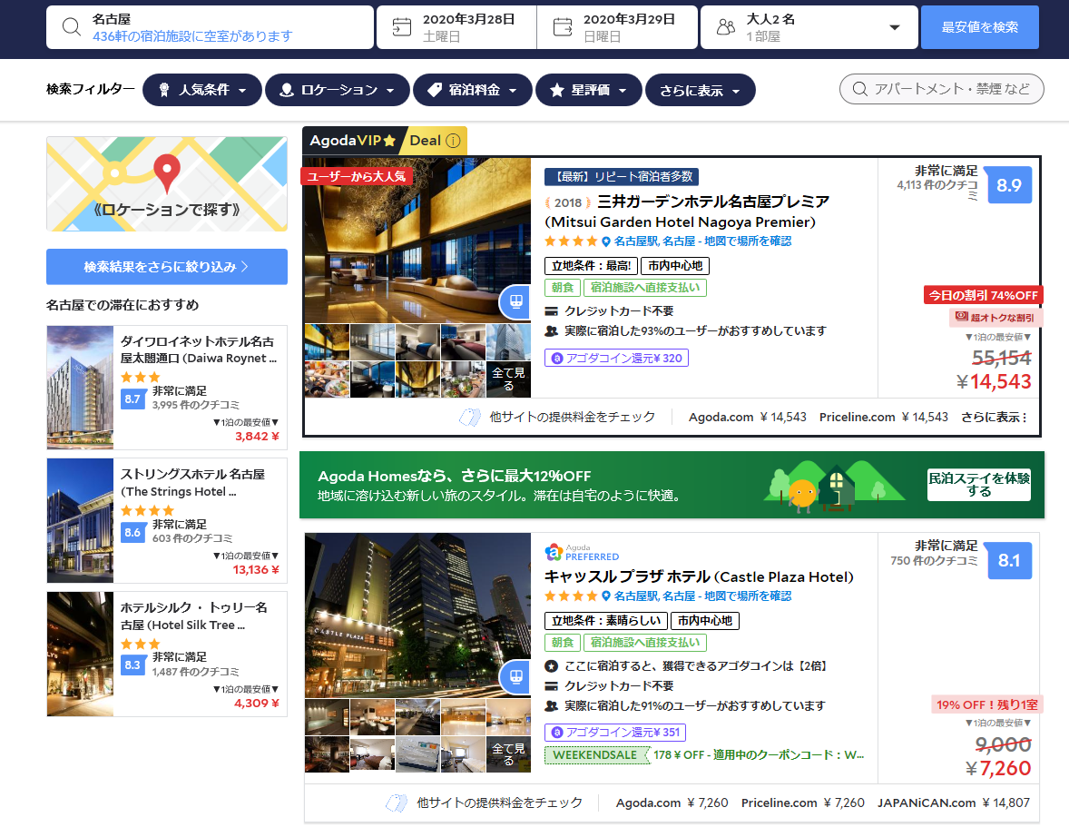Viewport: 1069px width, 837px height.
Task: Open Hotel Silk Tree thumbnail image
Action: [x=80, y=654]
